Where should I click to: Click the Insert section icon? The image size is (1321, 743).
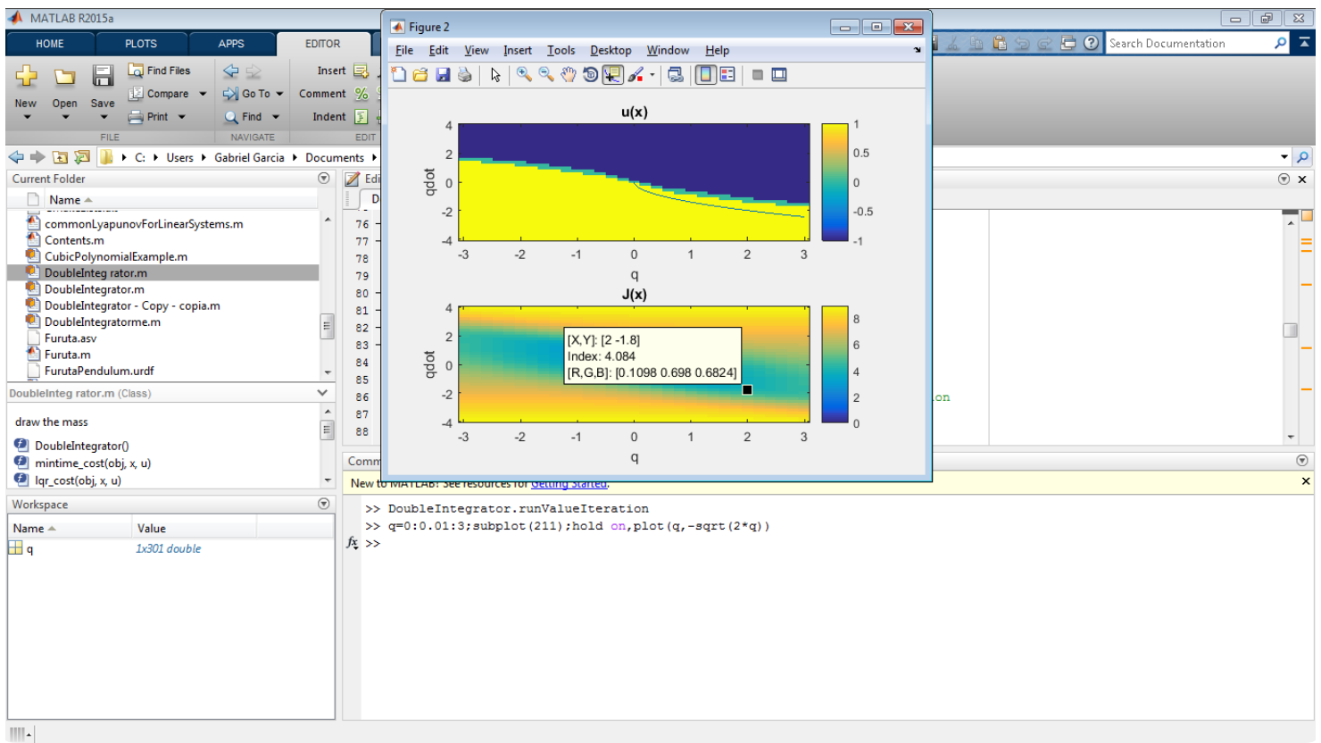[x=361, y=71]
